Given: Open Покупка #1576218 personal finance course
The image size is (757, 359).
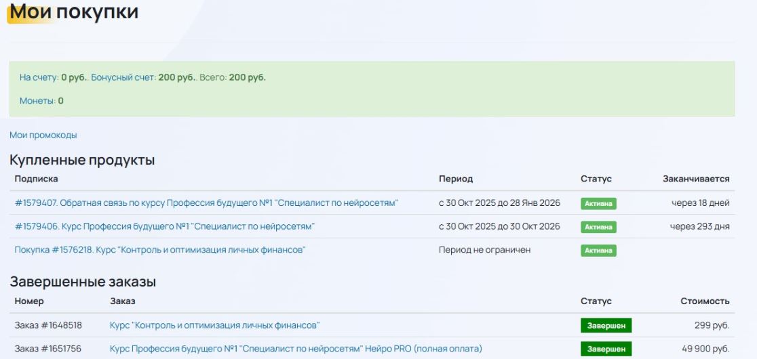Looking at the screenshot, I should (x=160, y=250).
